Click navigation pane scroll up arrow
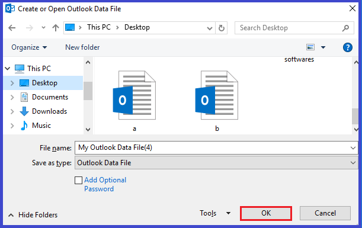 click(x=88, y=62)
